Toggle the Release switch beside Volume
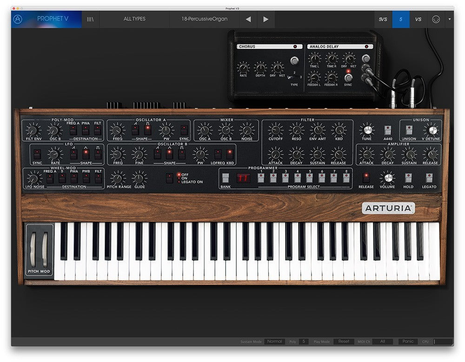This screenshot has width=465, height=362. (x=366, y=178)
